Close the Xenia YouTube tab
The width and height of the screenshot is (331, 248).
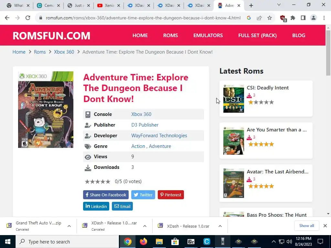coord(119,6)
